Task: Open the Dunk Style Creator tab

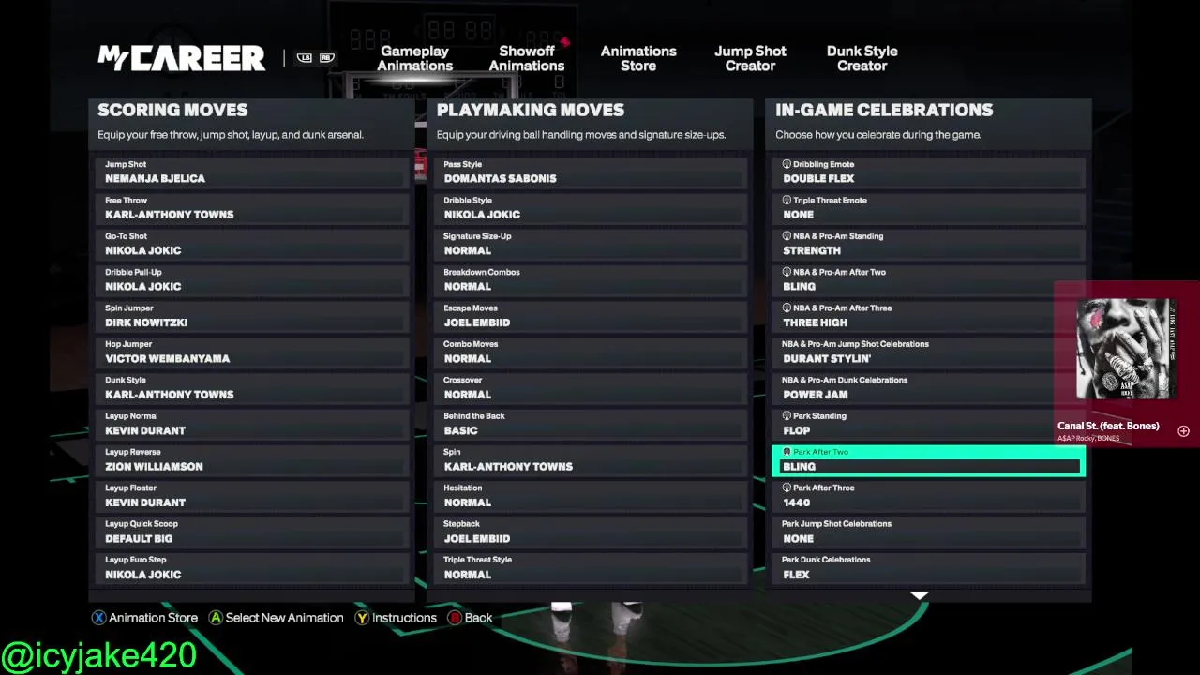Action: tap(862, 58)
